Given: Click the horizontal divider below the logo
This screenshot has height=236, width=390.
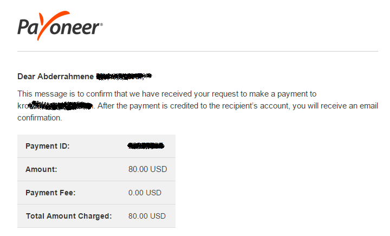Looking at the screenshot, I should click(198, 52).
